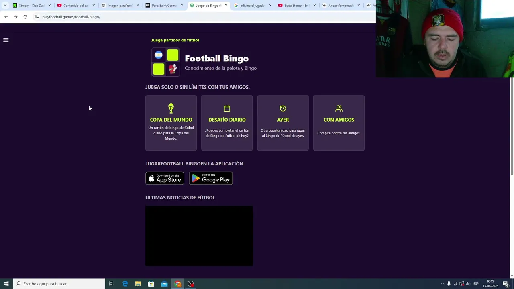Click the ESP language indicator
The height and width of the screenshot is (289, 514).
(476, 284)
